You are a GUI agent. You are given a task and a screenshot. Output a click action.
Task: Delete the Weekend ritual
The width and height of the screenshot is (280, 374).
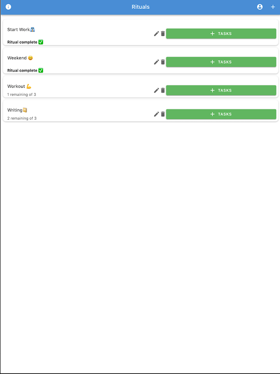[x=163, y=62]
